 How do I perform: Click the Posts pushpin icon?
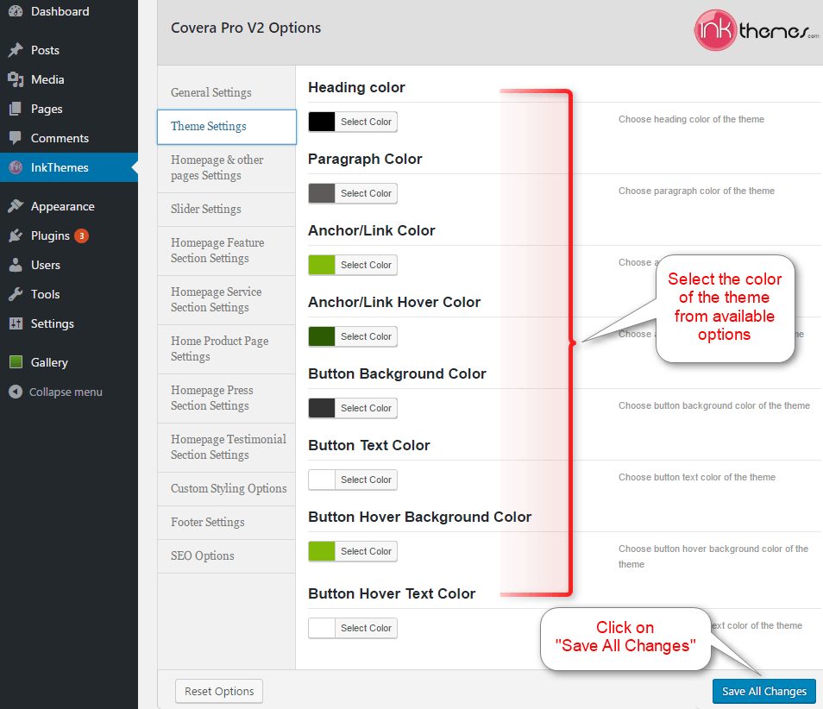coord(16,50)
